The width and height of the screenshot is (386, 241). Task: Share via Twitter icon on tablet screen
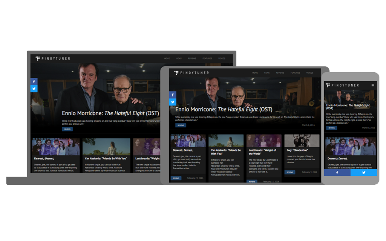[x=173, y=102]
